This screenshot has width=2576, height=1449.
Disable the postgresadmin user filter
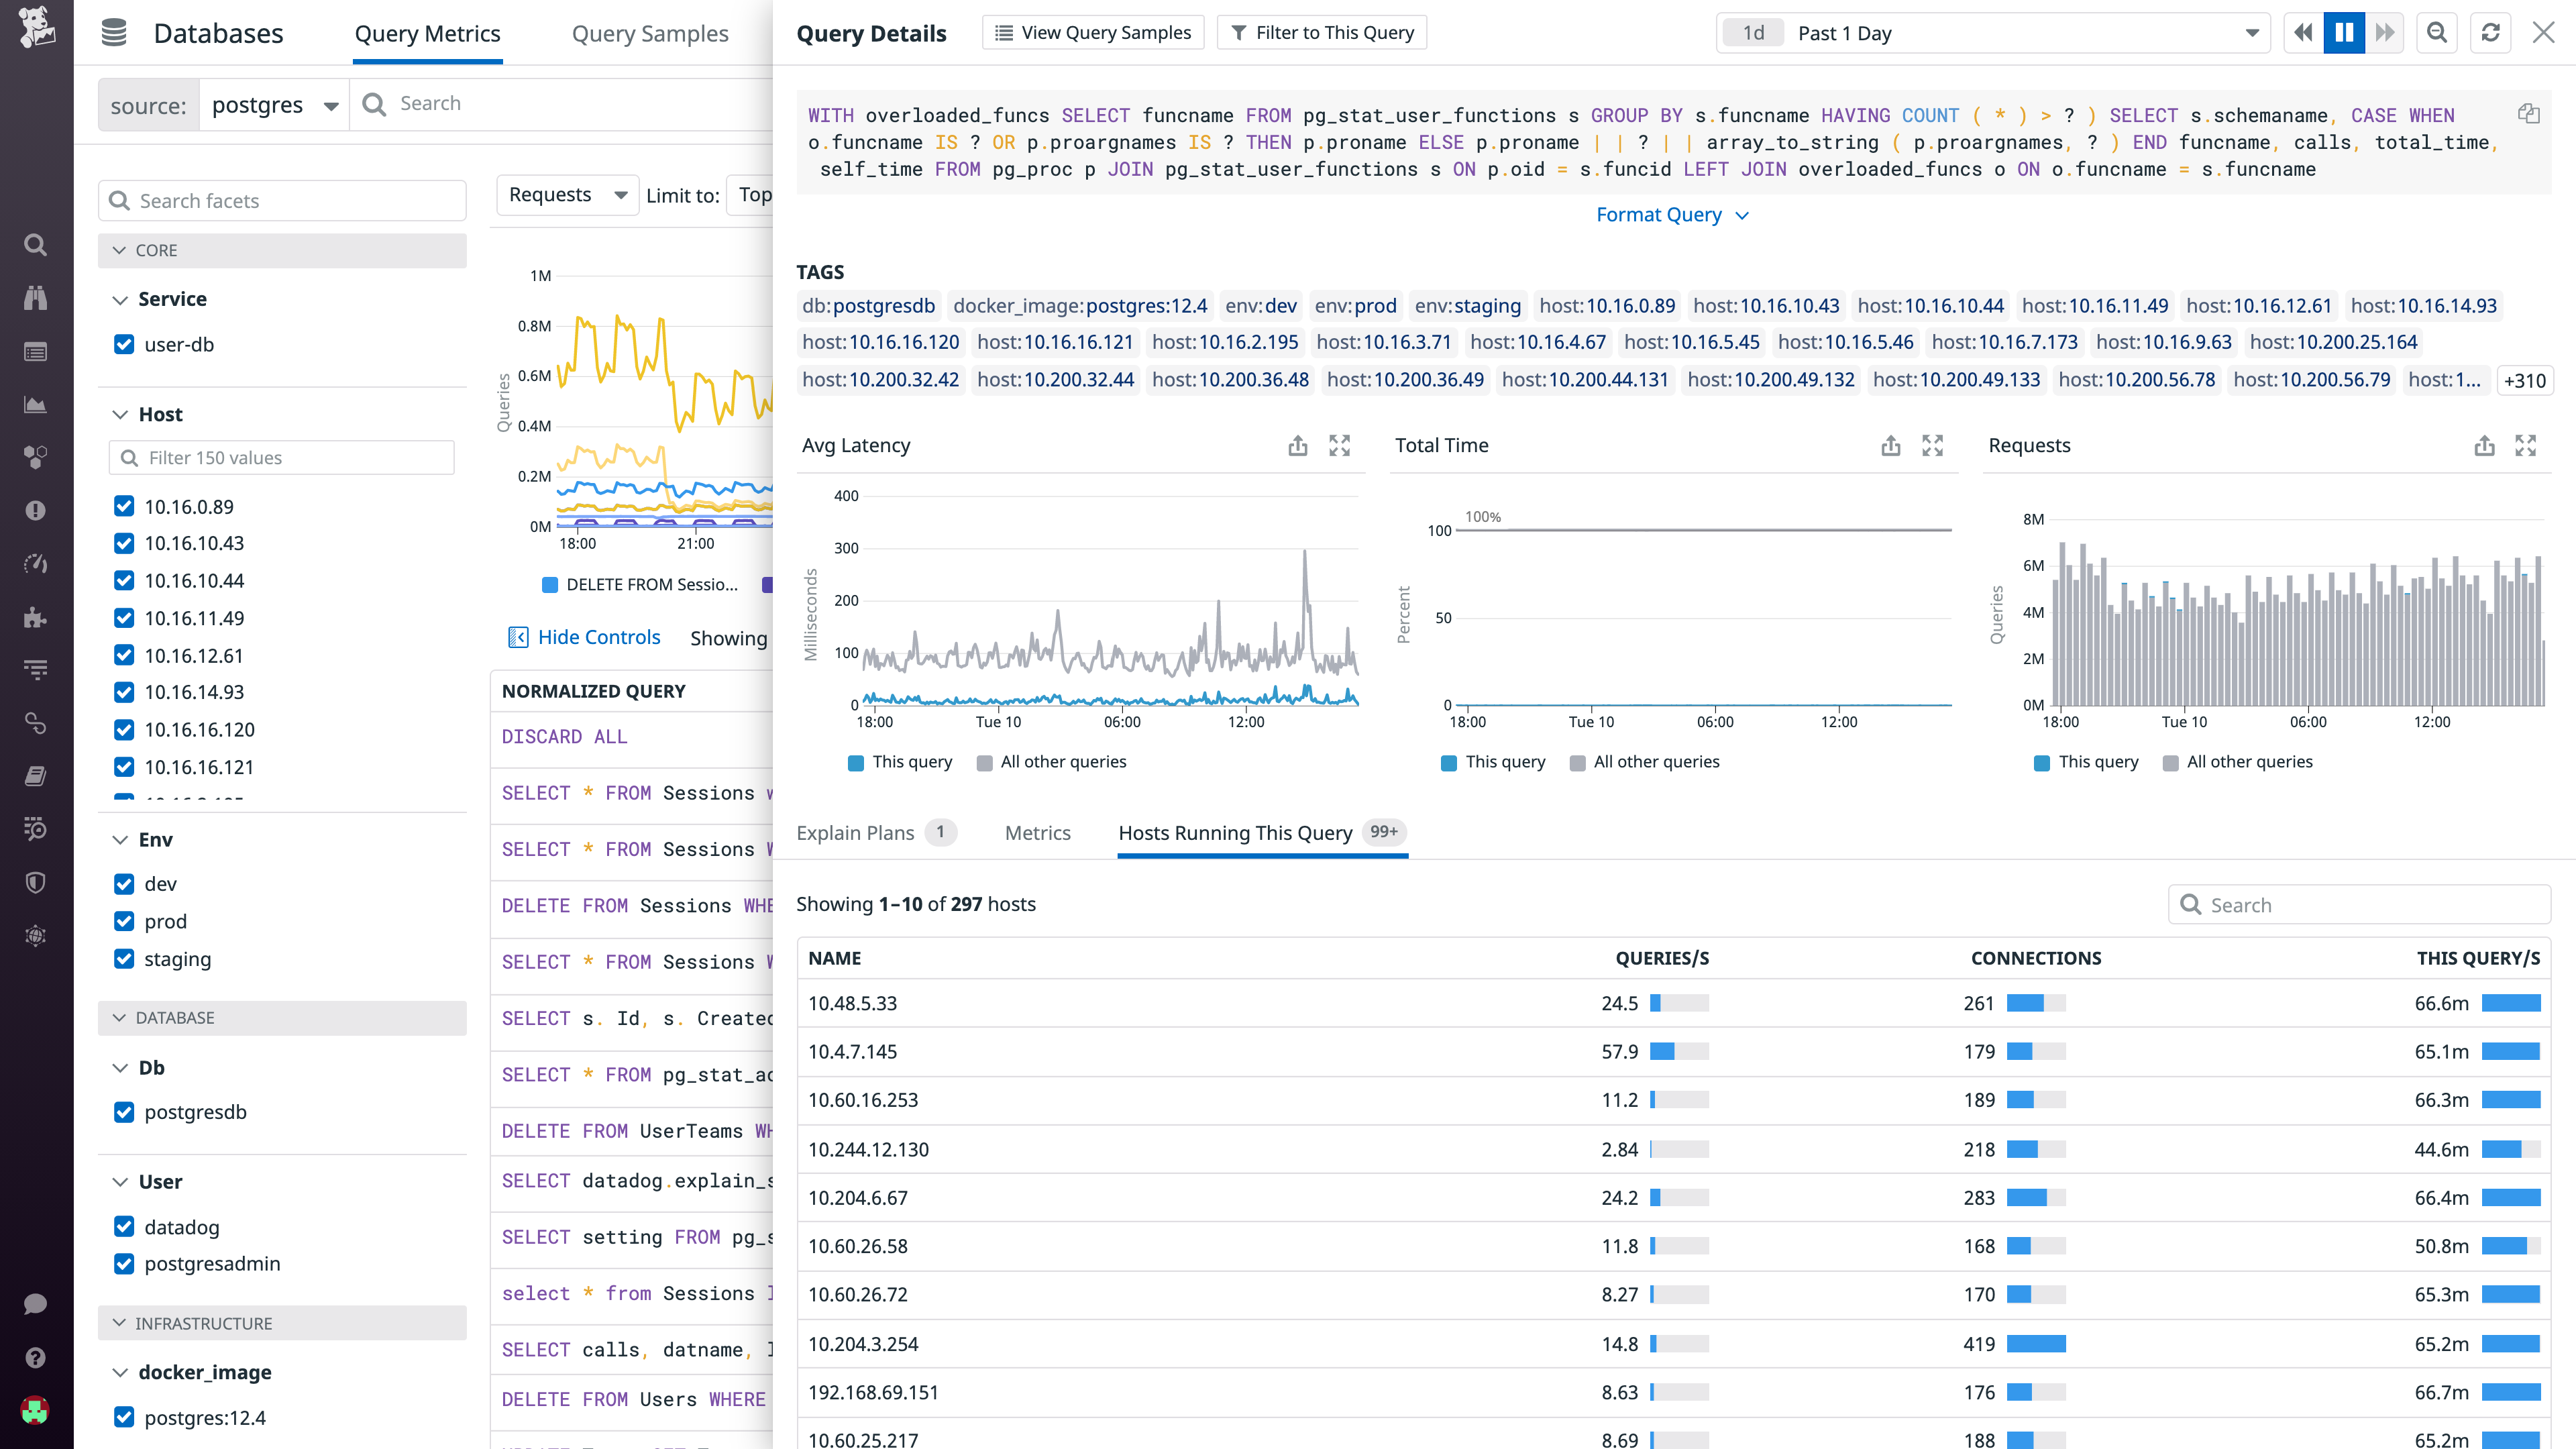pyautogui.click(x=124, y=1263)
